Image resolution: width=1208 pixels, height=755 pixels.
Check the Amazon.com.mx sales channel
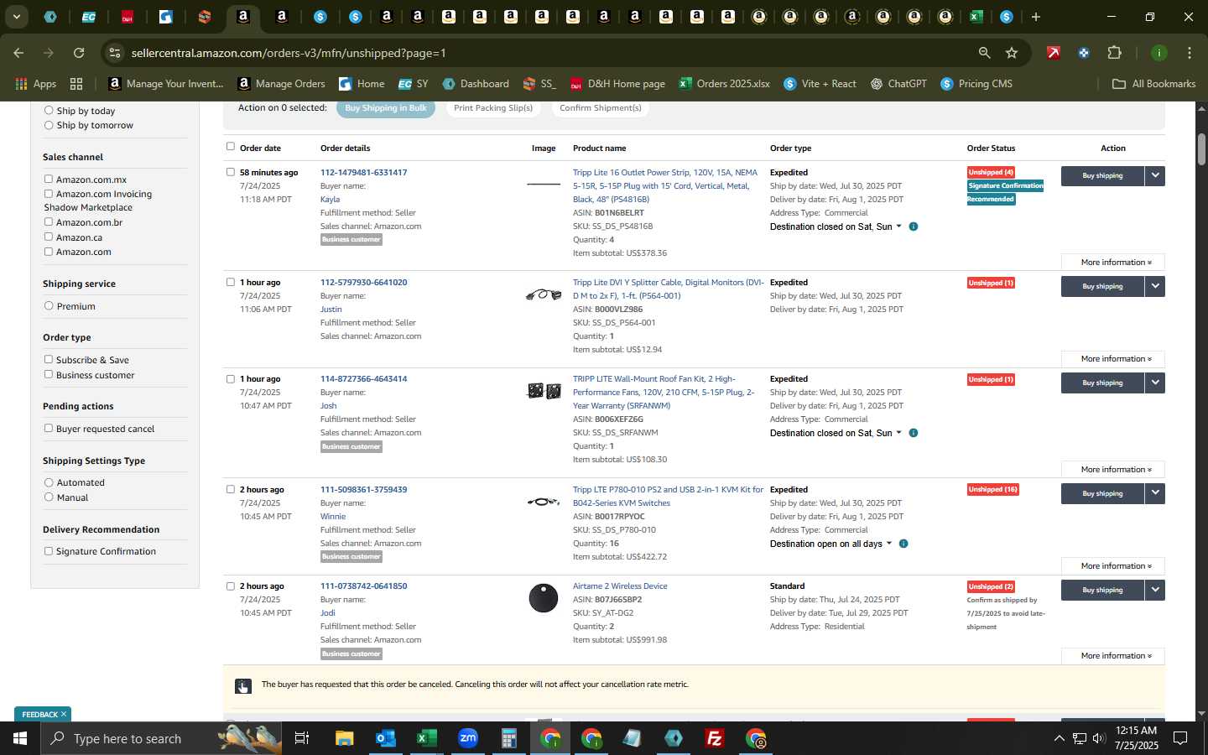49,179
